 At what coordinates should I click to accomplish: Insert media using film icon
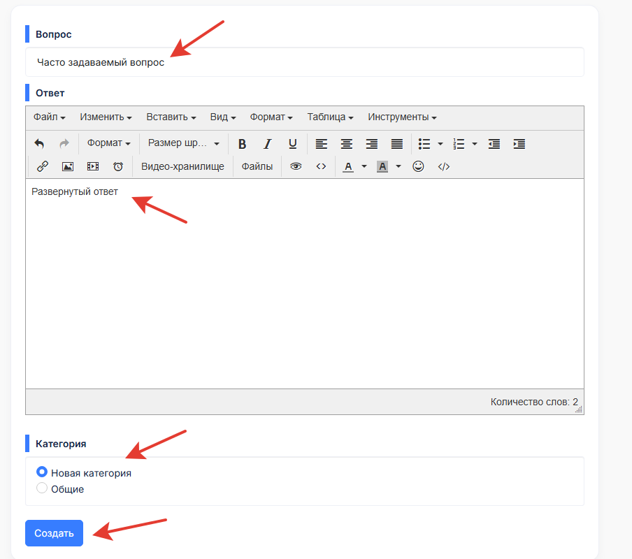(92, 166)
